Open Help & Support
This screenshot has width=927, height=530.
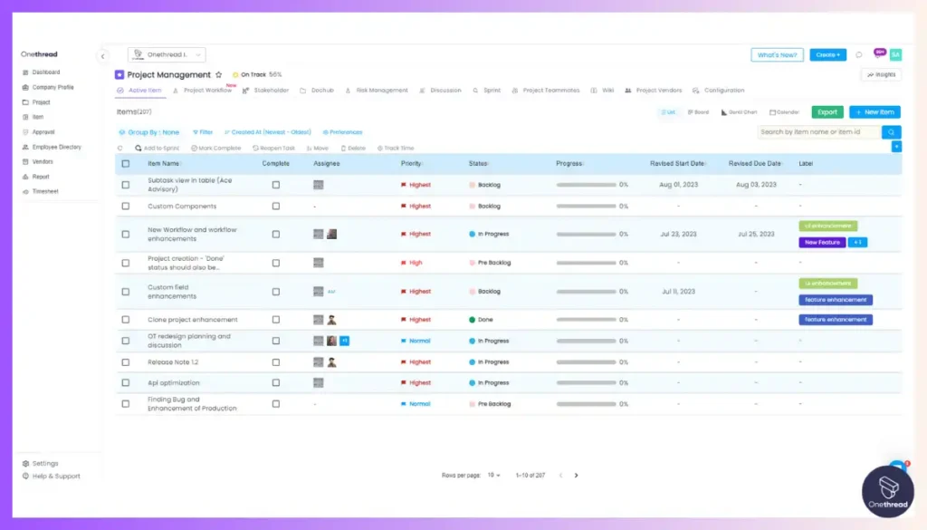(x=51, y=477)
